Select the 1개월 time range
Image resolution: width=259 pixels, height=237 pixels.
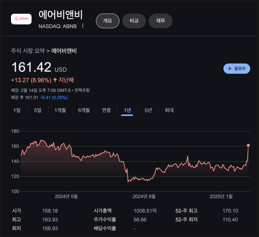click(x=60, y=110)
